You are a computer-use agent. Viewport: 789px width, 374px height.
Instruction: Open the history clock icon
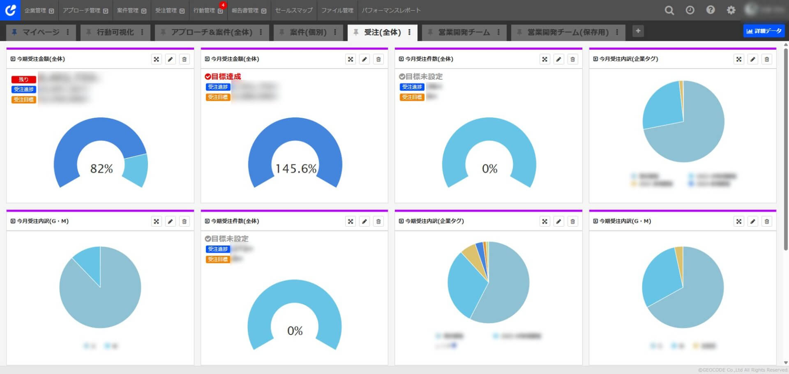click(690, 11)
